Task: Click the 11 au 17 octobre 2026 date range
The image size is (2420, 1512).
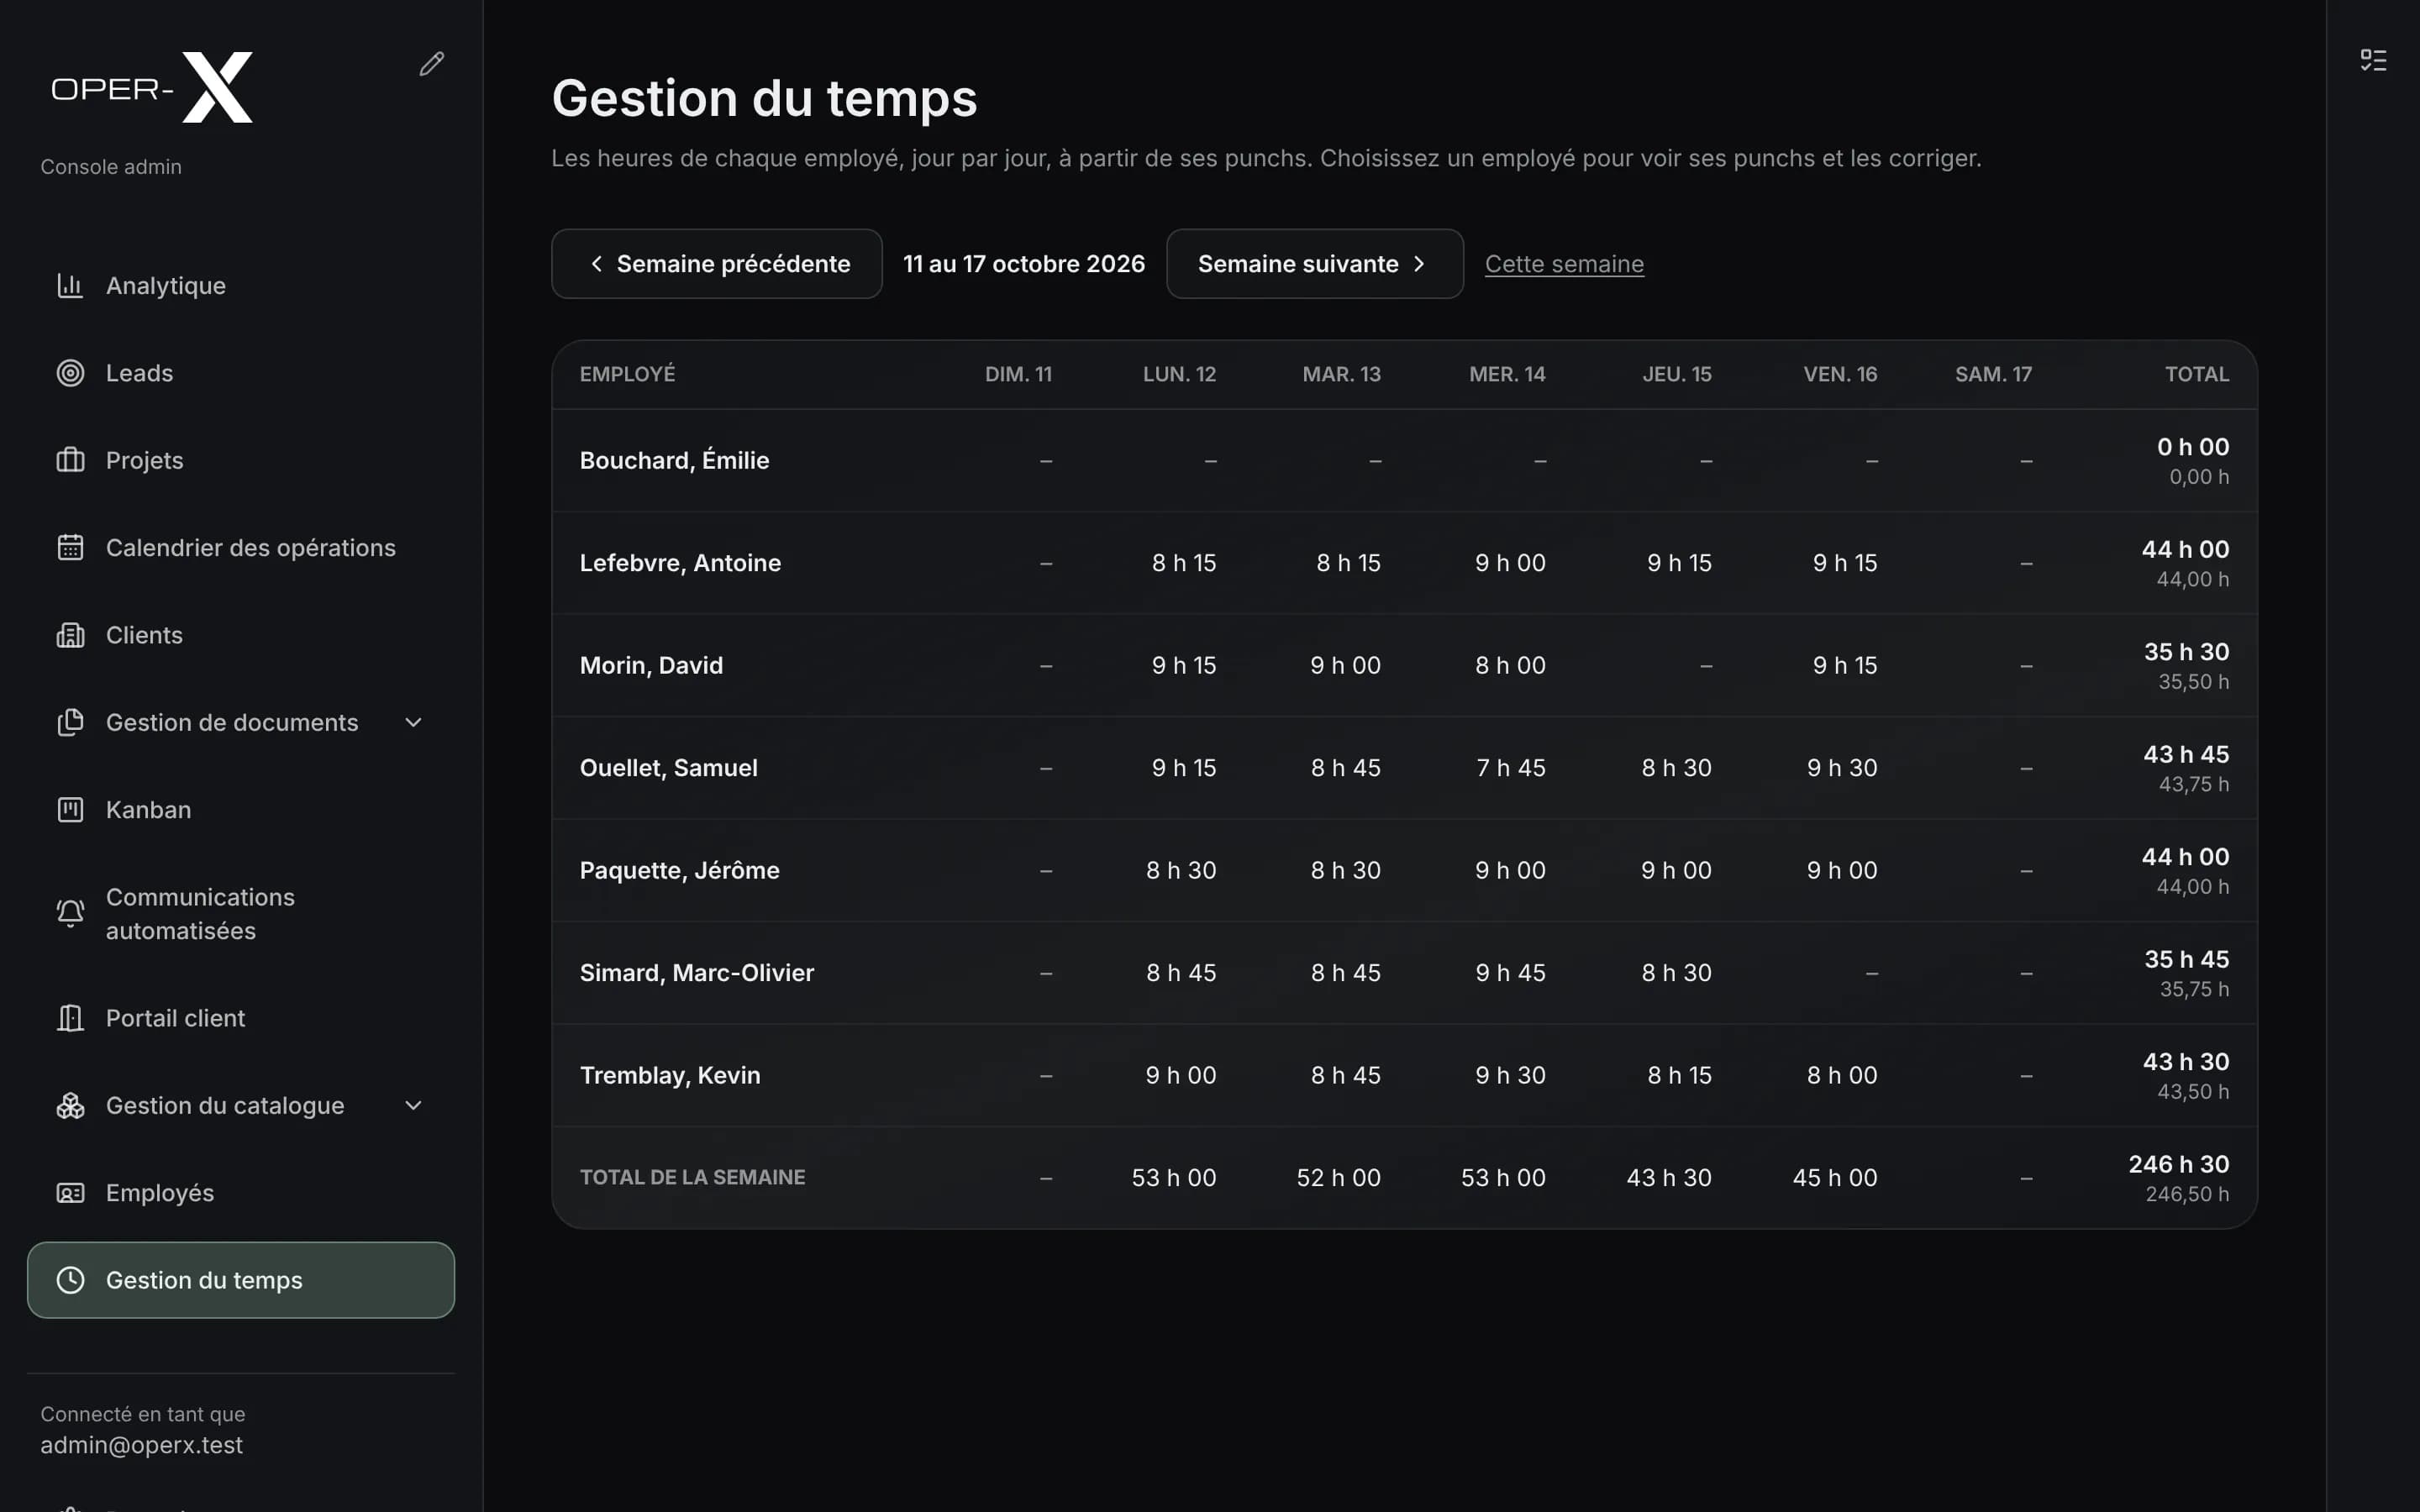Action: pyautogui.click(x=1024, y=264)
